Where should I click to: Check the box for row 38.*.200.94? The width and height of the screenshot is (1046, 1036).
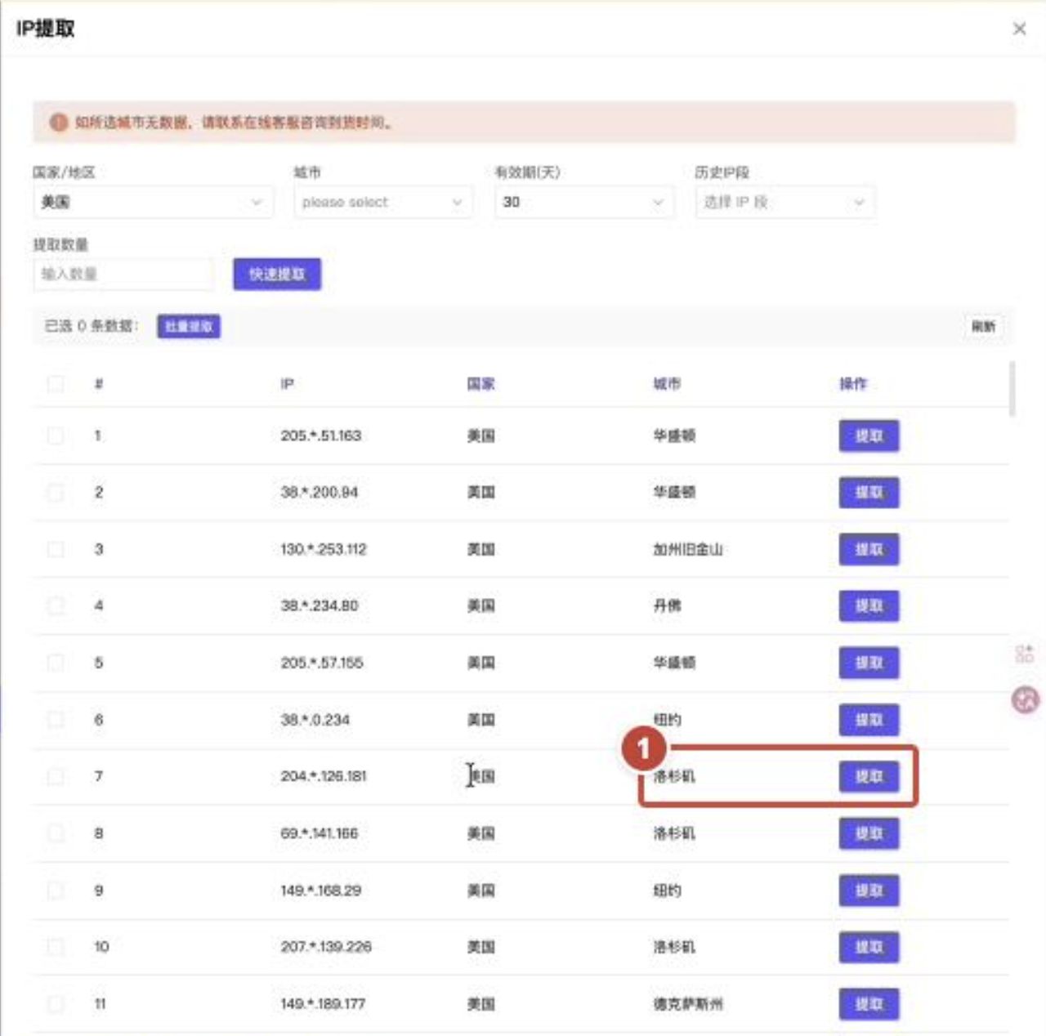[x=56, y=492]
